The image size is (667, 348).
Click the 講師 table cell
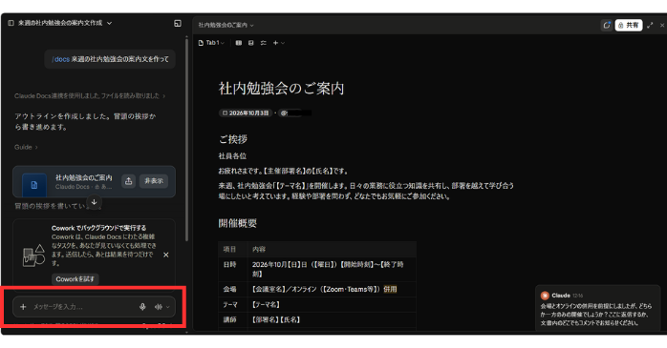click(232, 319)
